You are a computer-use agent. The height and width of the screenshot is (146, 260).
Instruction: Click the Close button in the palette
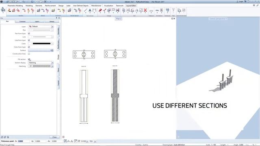pyautogui.click(x=54, y=137)
